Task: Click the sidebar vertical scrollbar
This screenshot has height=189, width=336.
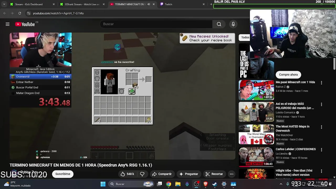Action: (334, 64)
